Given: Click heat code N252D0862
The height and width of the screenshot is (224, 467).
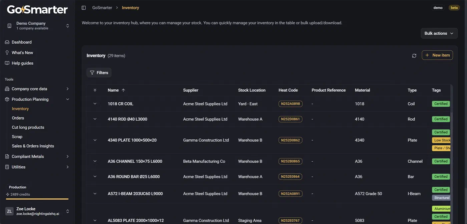Looking at the screenshot, I should (x=291, y=140).
